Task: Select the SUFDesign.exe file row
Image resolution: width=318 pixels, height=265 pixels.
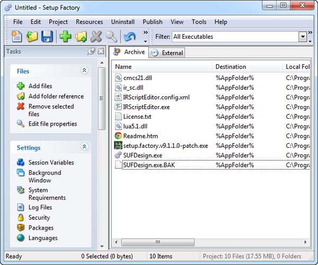Action: [142, 155]
